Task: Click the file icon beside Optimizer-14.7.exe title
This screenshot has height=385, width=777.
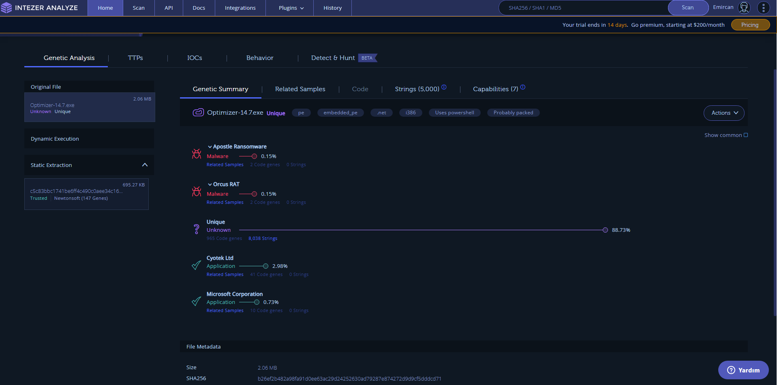Action: point(198,113)
